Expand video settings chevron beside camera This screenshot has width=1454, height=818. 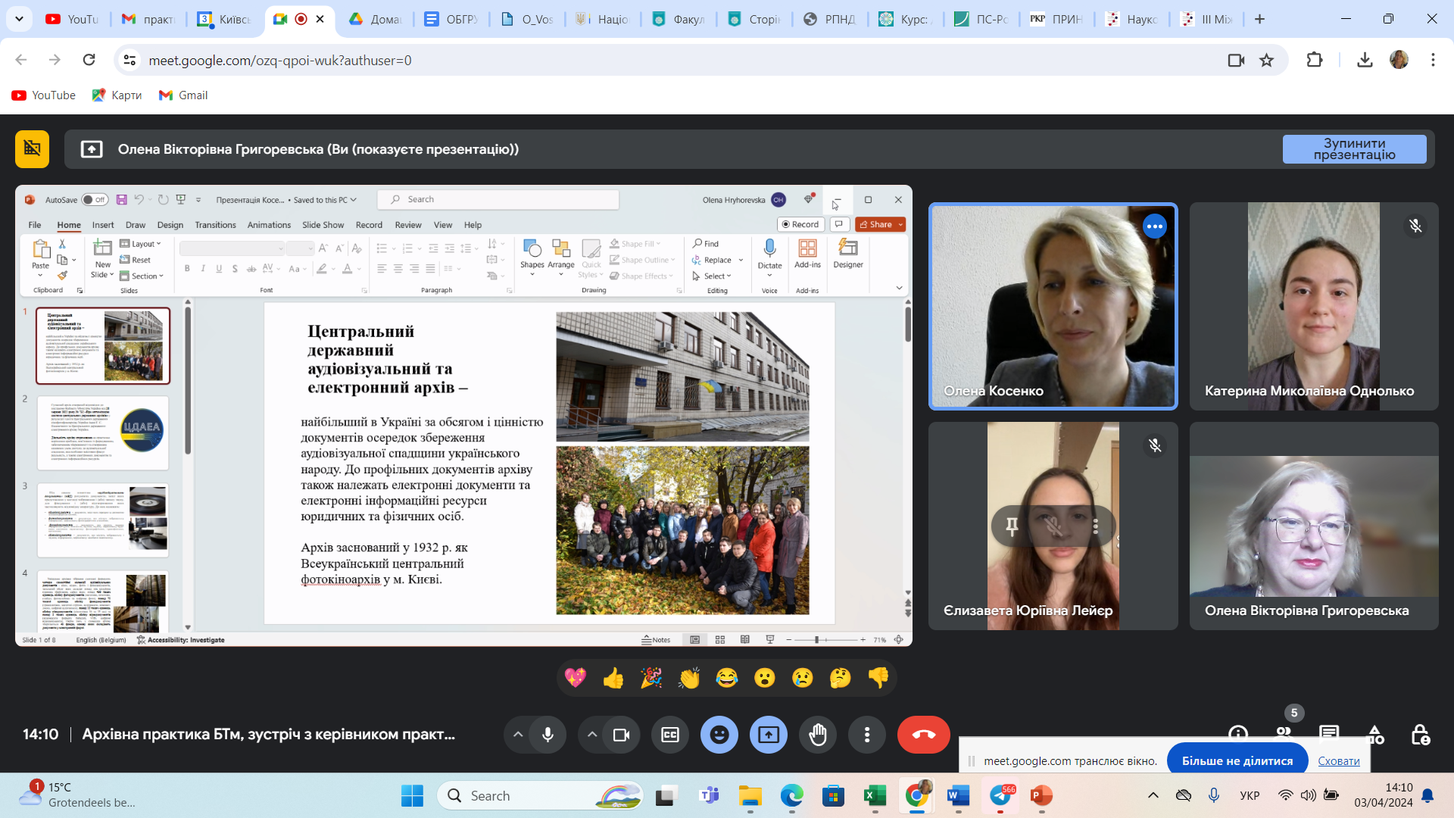pos(592,735)
